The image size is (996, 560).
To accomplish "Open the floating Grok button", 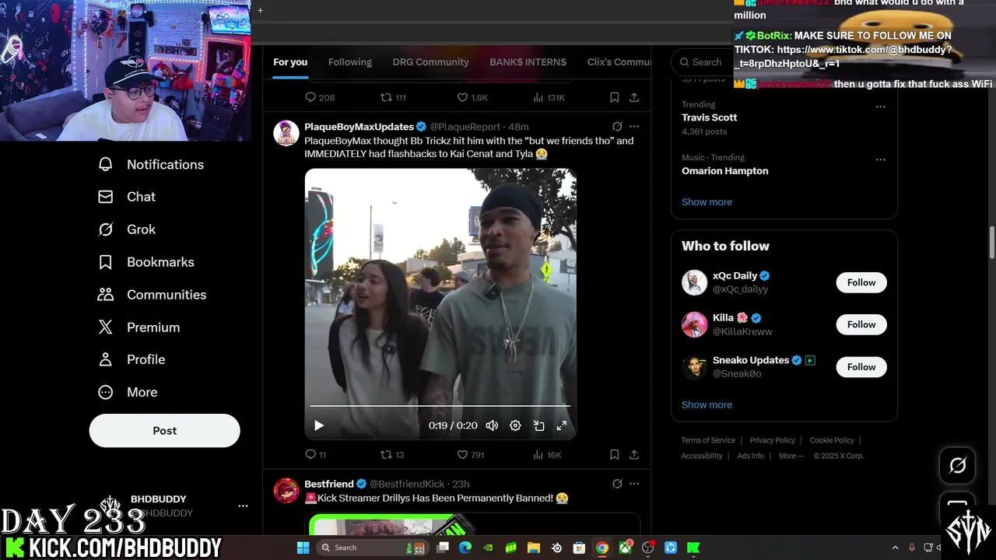I will pos(957,465).
